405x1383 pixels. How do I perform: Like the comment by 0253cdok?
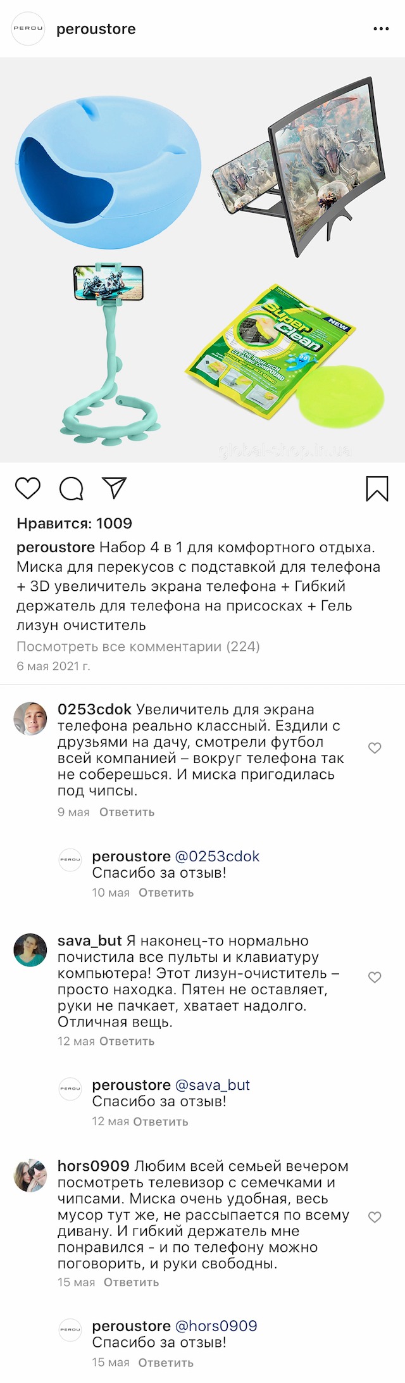[375, 748]
